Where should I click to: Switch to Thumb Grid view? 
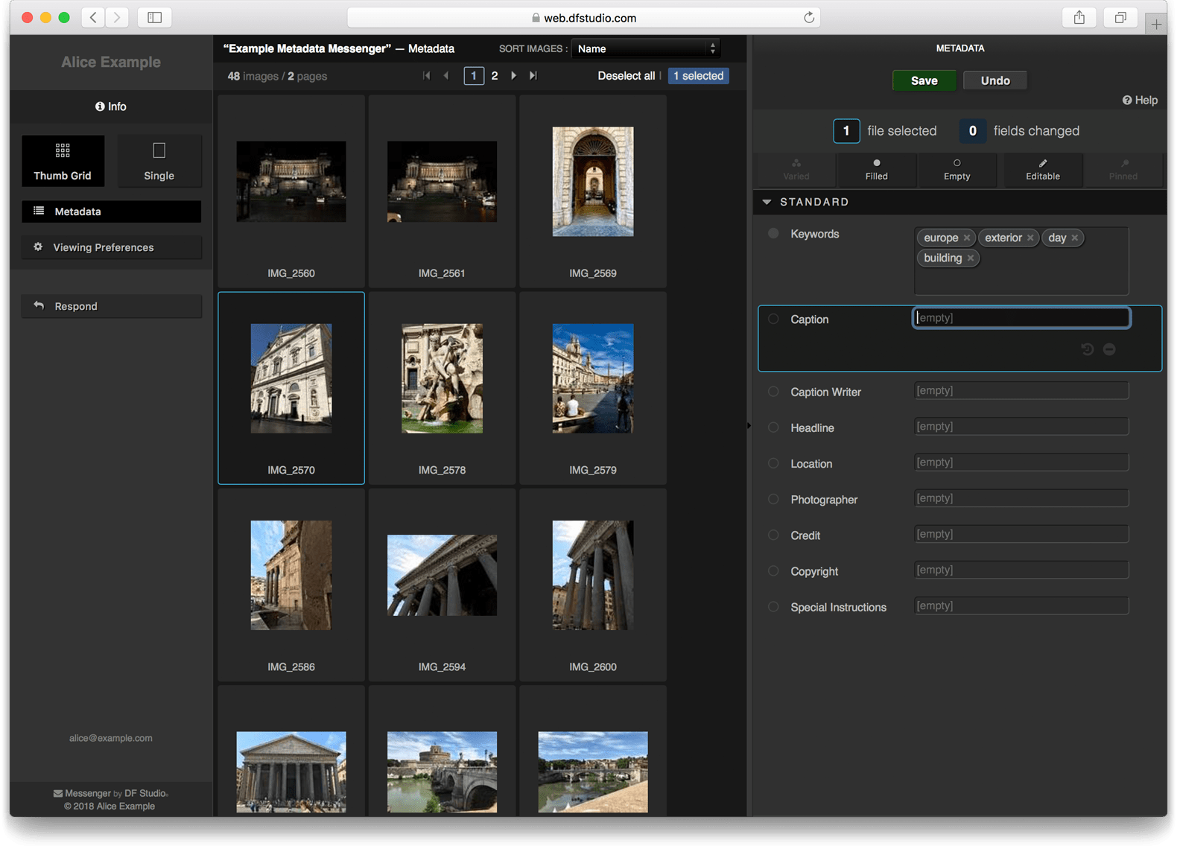pos(63,160)
